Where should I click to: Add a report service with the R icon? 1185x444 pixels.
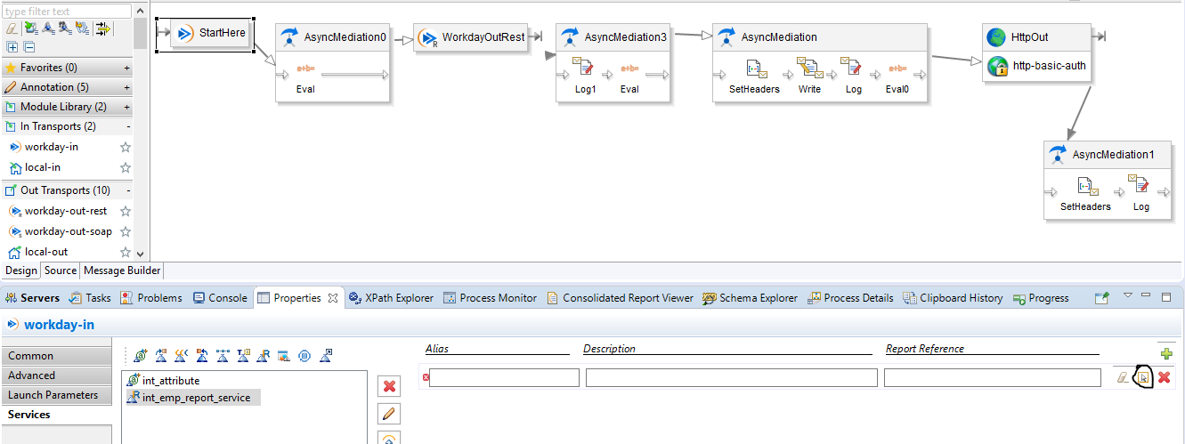click(x=264, y=356)
